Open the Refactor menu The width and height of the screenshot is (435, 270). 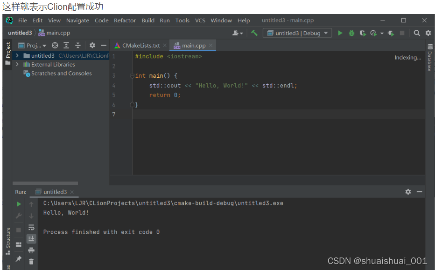pos(125,20)
